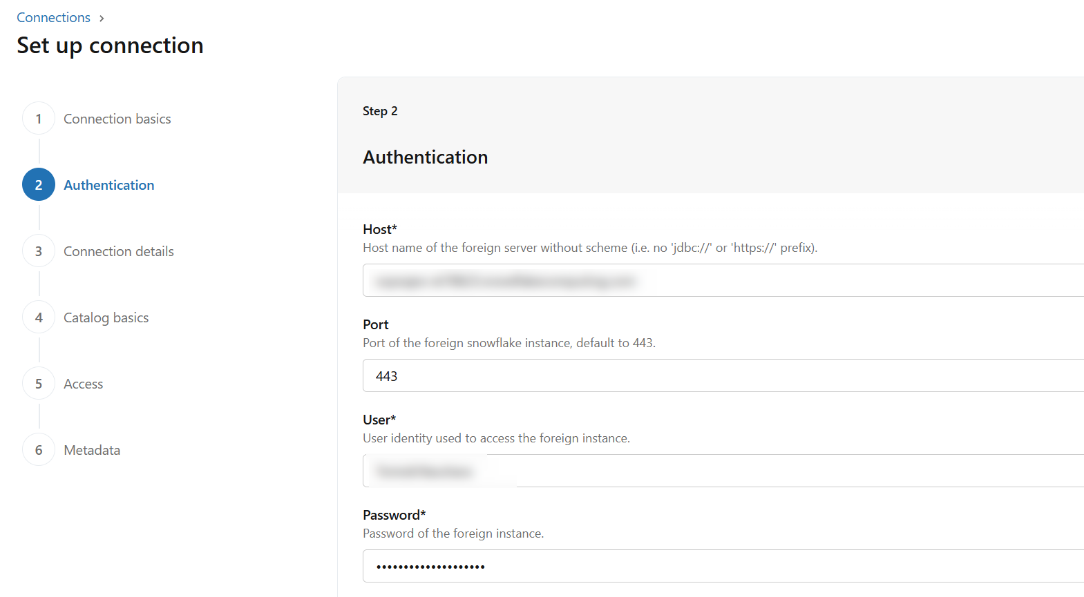This screenshot has height=597, width=1084.
Task: Select the Authentication step label
Action: click(108, 185)
